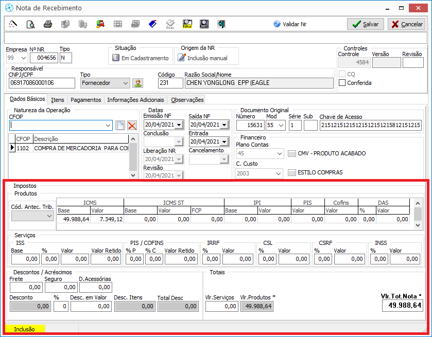
Task: Delete CFOP with the red X icon
Action: tap(132, 125)
